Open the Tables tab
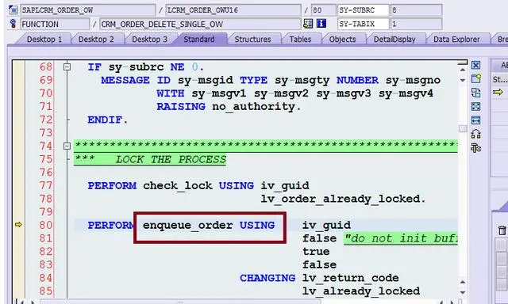508x304 pixels. [300, 40]
